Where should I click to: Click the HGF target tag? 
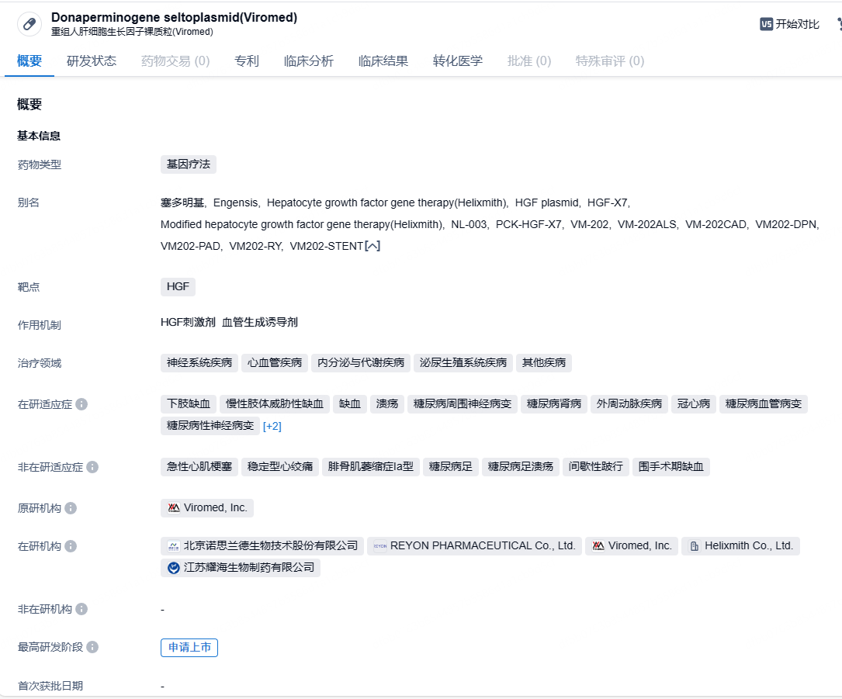178,287
